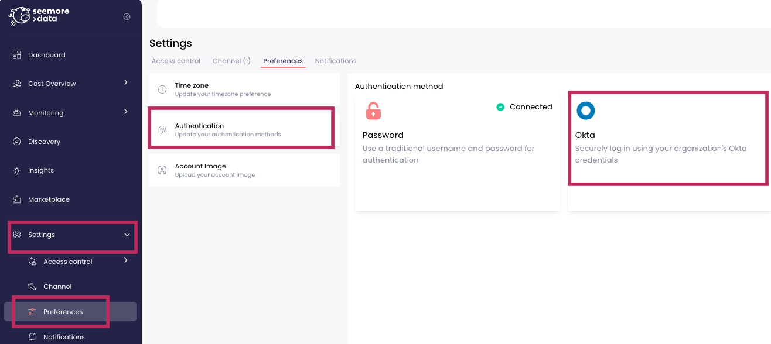The width and height of the screenshot is (771, 344).
Task: Click the Okta logo icon
Action: 585,111
